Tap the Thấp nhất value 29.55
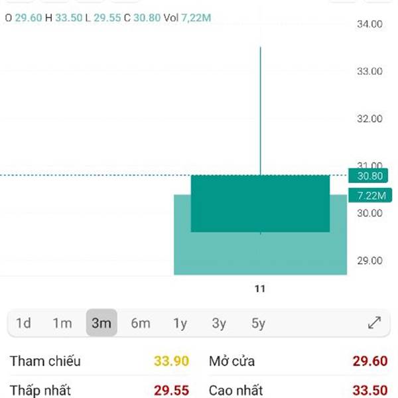 coord(171,390)
